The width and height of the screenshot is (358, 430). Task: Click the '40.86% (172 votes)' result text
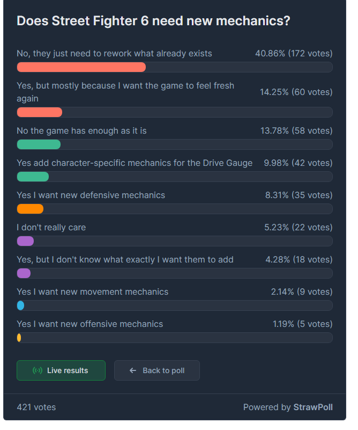click(294, 54)
